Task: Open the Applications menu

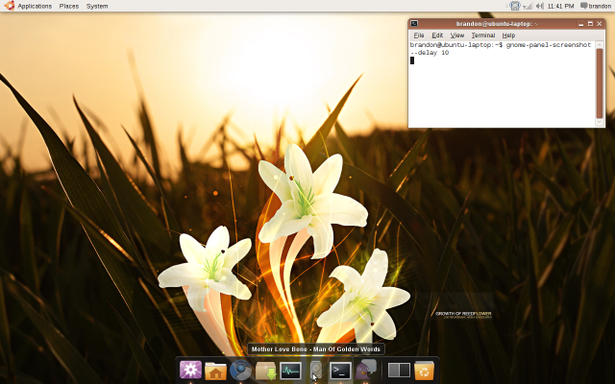Action: click(x=35, y=6)
